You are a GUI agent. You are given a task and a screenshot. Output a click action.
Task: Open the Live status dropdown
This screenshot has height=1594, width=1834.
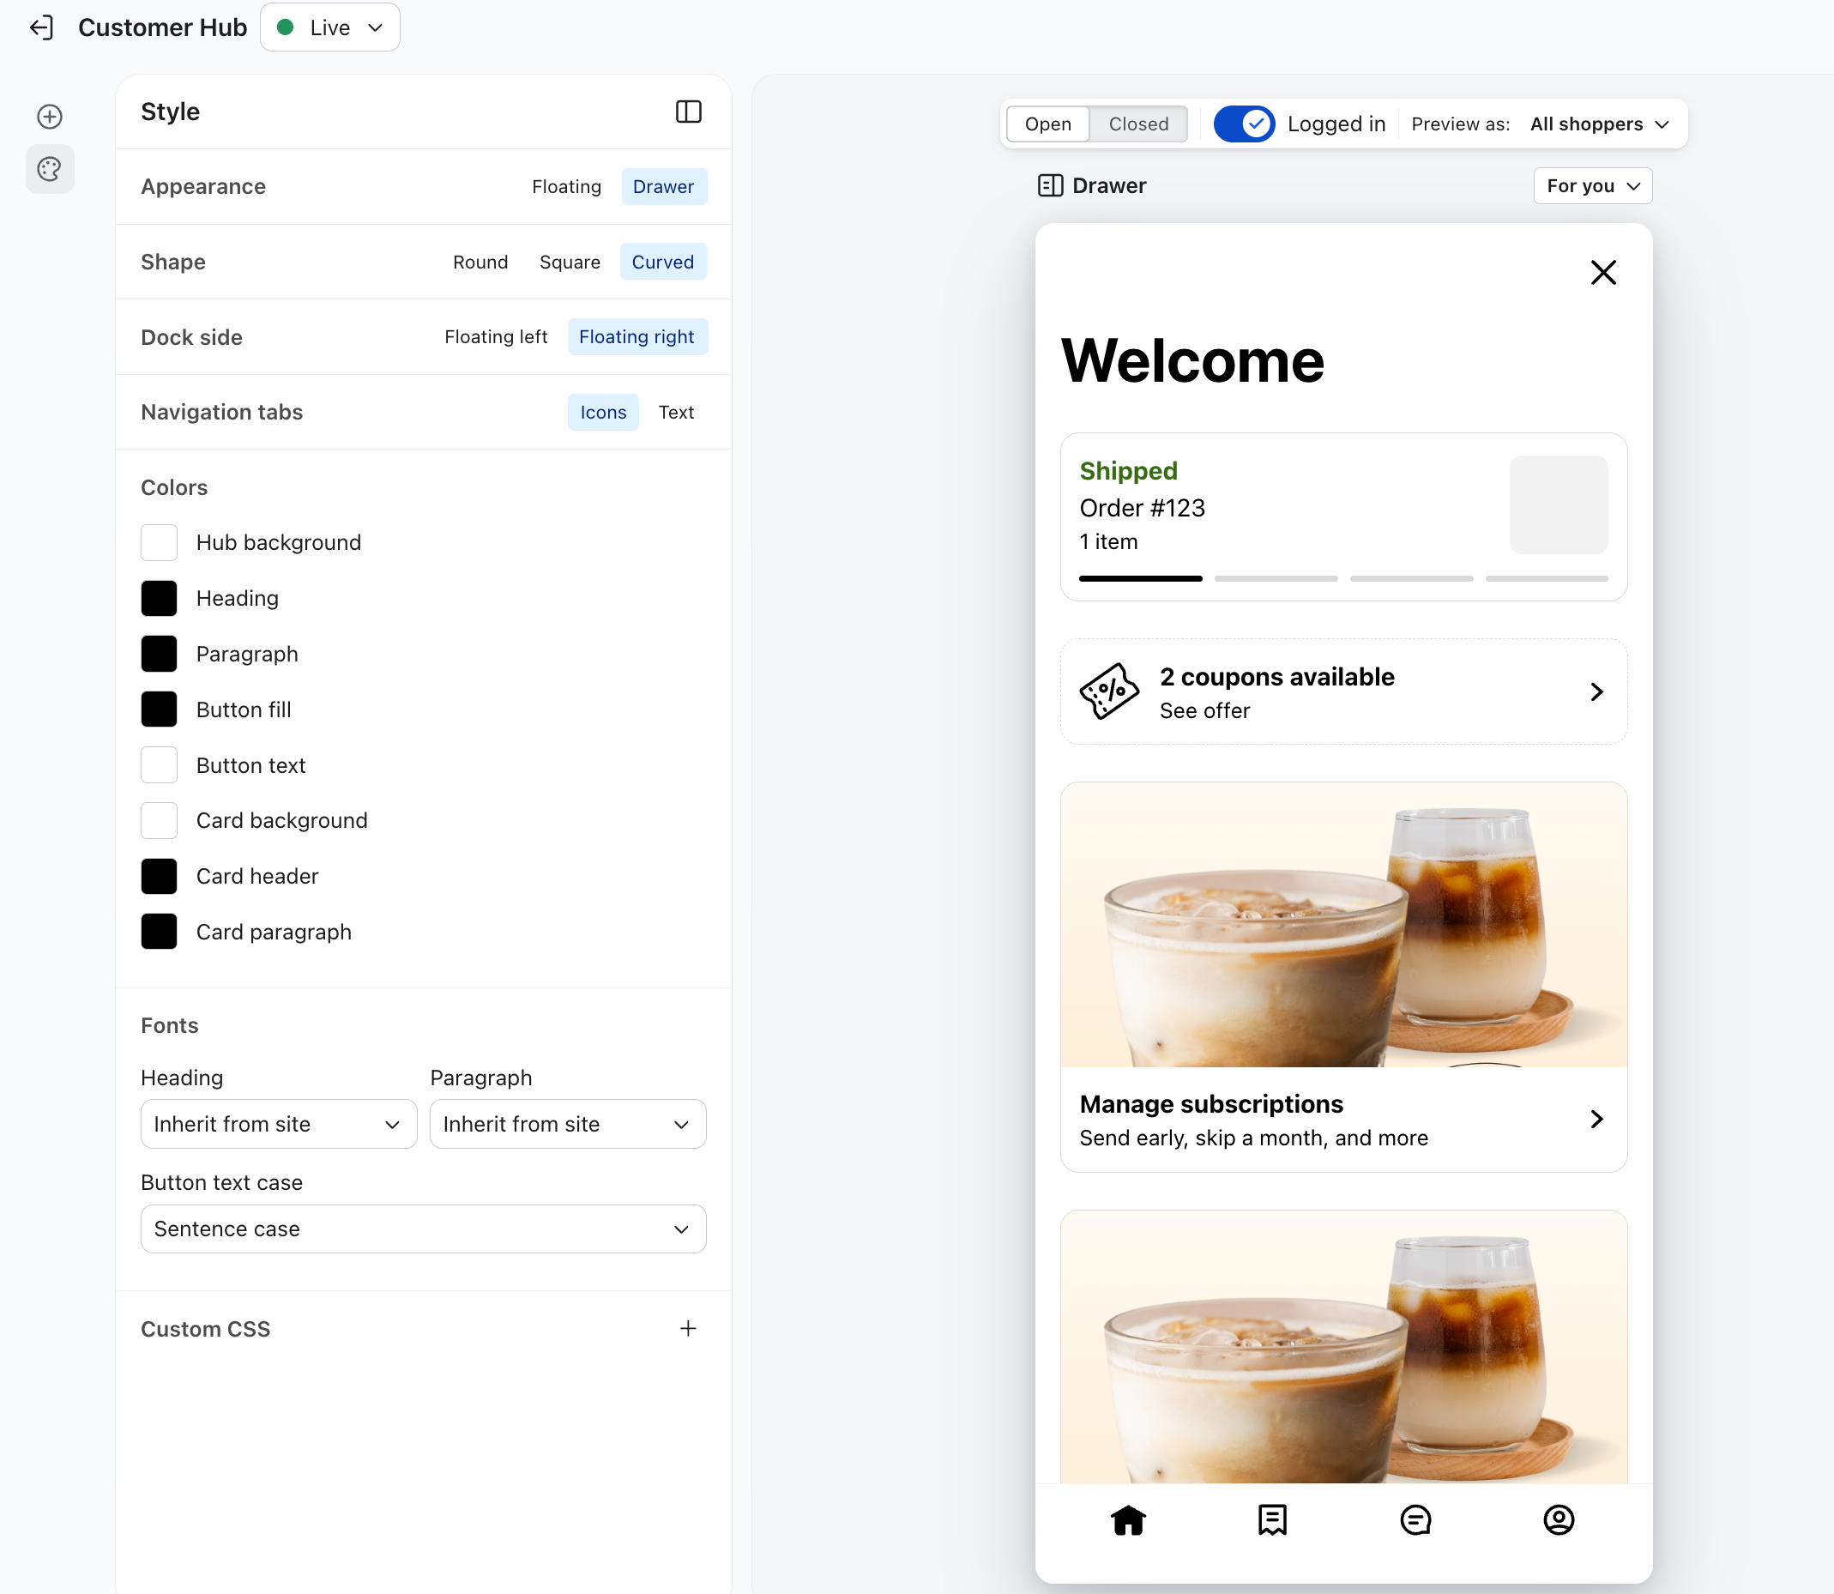(x=330, y=27)
